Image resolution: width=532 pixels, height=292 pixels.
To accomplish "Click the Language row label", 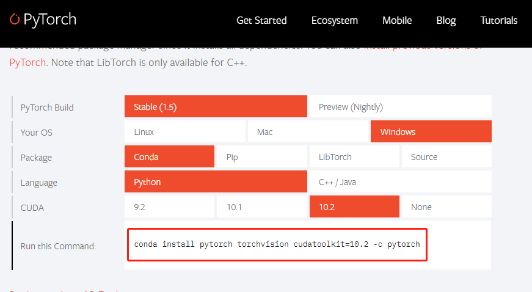I will (x=38, y=183).
